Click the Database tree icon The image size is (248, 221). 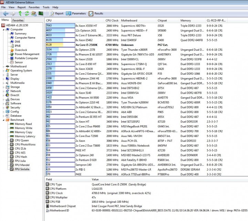coord(8,116)
